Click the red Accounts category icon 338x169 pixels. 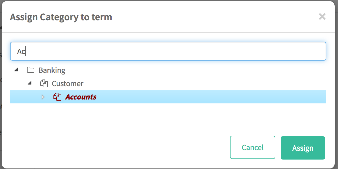click(x=57, y=97)
